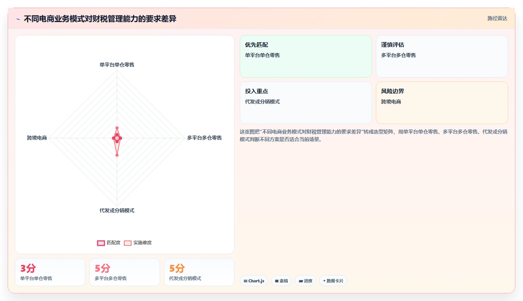Click 代发或分销模式 text in 投入重点 card

[x=262, y=102]
